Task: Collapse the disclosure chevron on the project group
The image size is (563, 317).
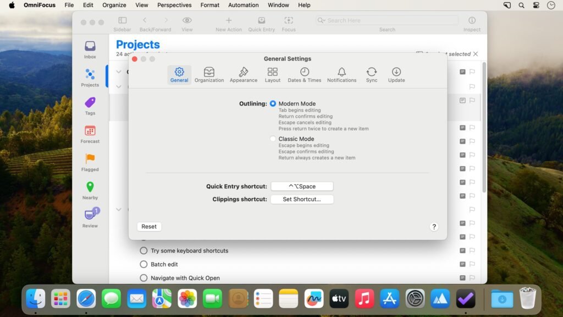Action: 119,72
